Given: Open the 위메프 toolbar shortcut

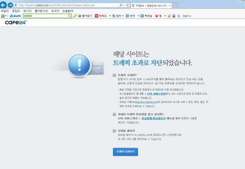Looking at the screenshot, I should click(101, 16).
